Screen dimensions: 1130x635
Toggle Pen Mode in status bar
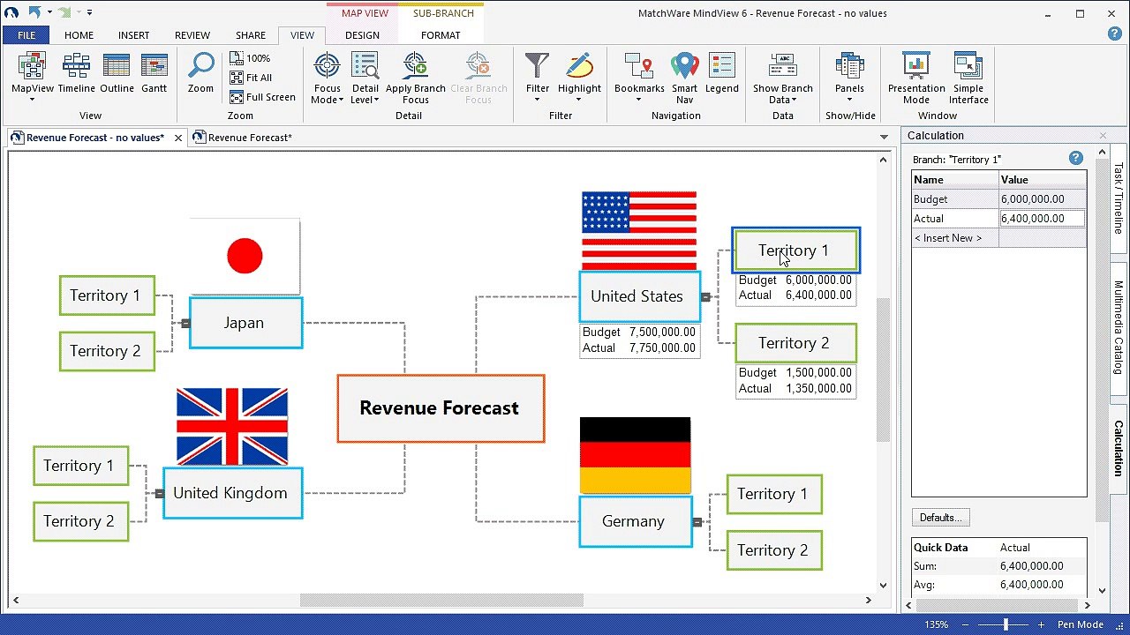pos(1081,624)
